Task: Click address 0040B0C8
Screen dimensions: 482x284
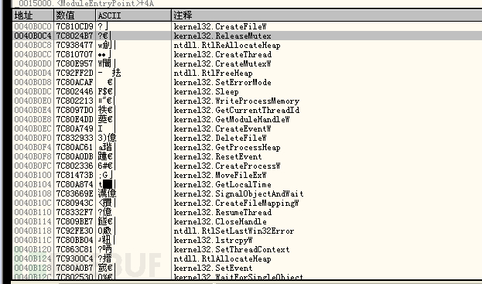Action: 33,45
